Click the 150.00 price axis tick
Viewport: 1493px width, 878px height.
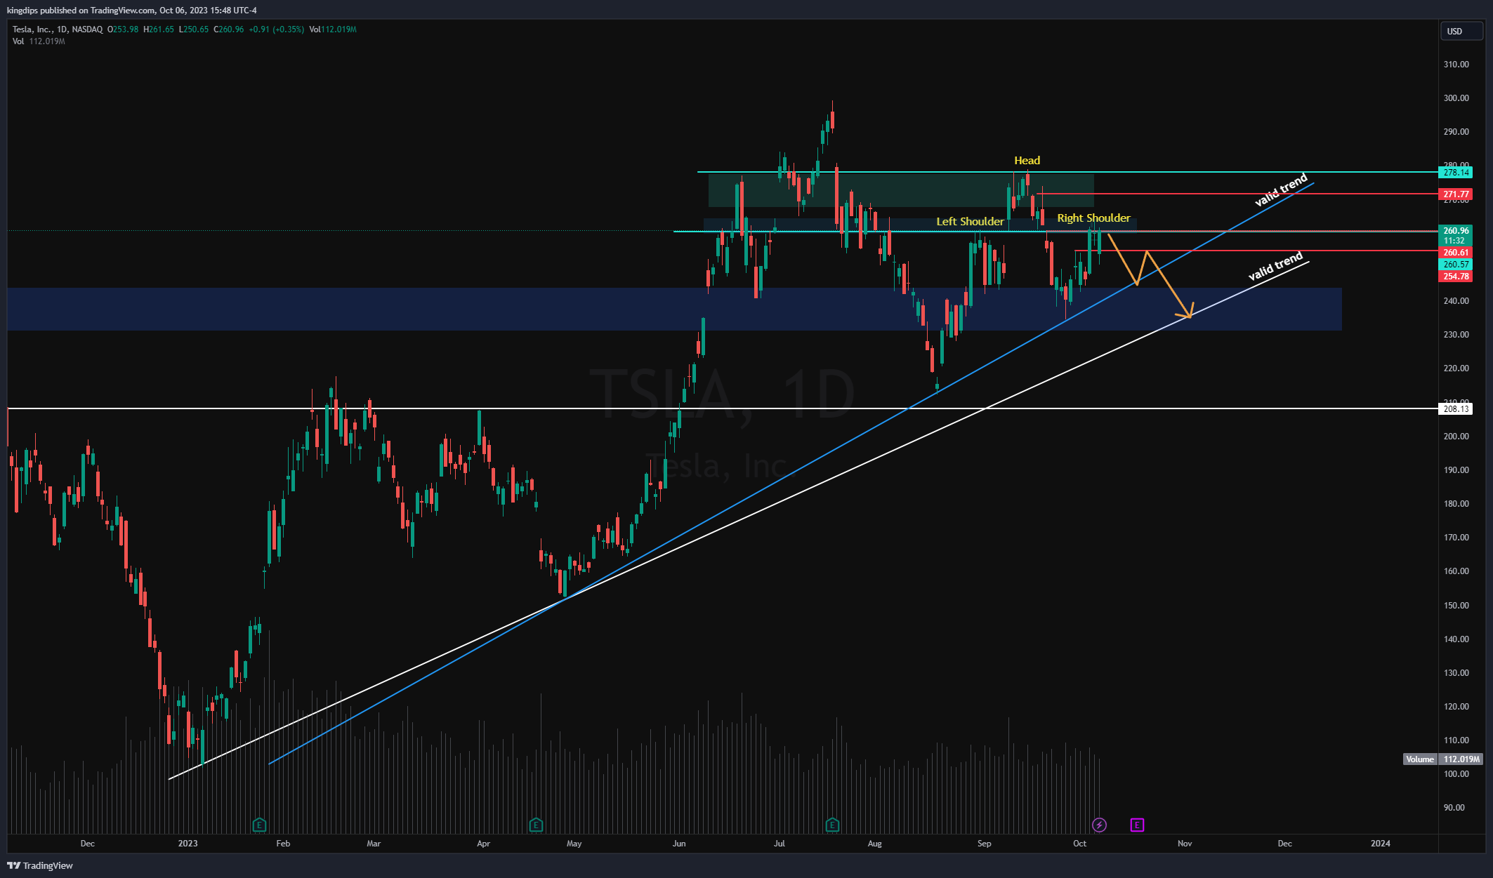[1456, 606]
